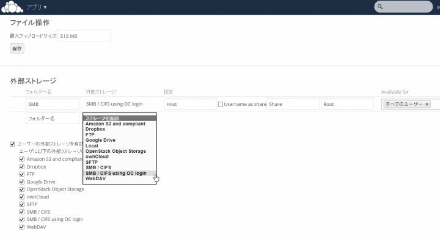Screen dimensions: 440x235
Task: Click the empty フォルダー名 field
Action: point(53,118)
